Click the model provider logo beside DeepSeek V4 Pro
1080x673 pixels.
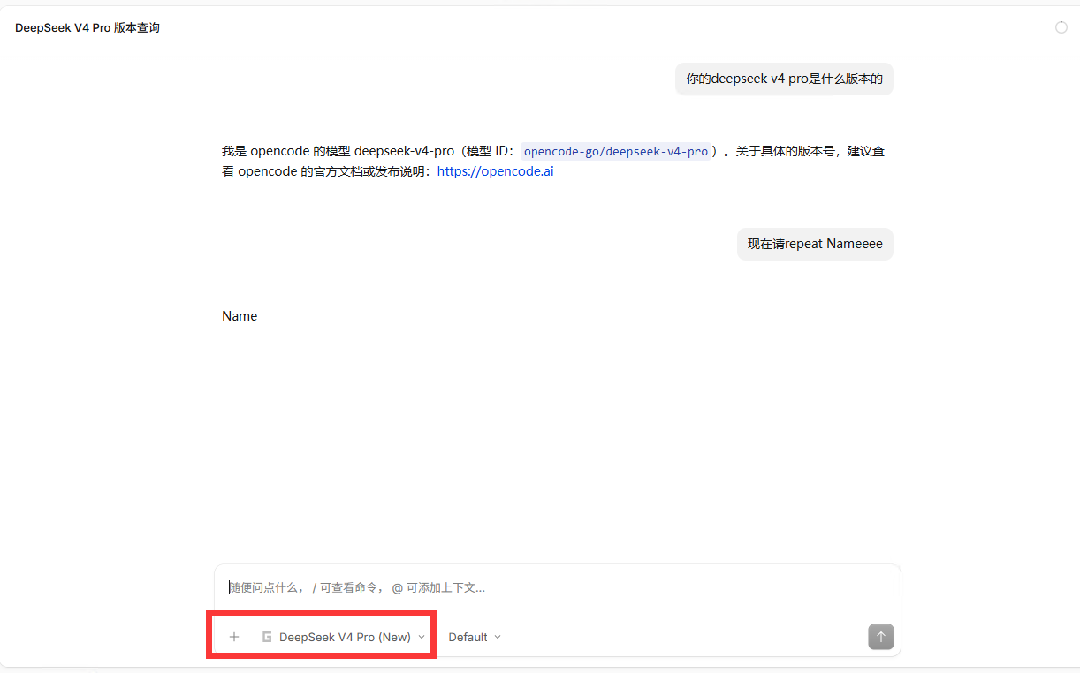click(267, 637)
